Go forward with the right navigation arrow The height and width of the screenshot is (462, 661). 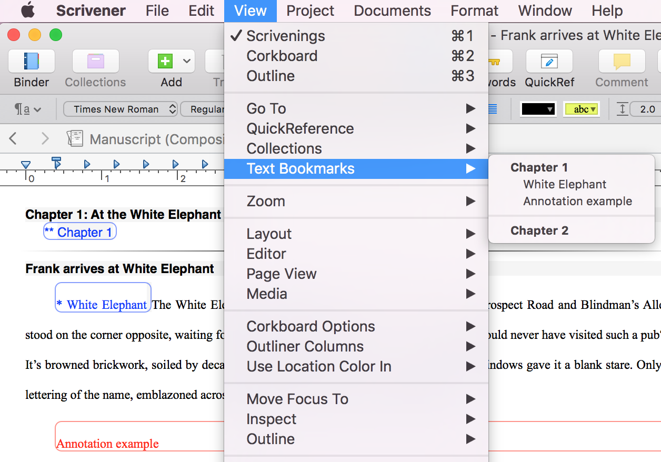pyautogui.click(x=45, y=139)
